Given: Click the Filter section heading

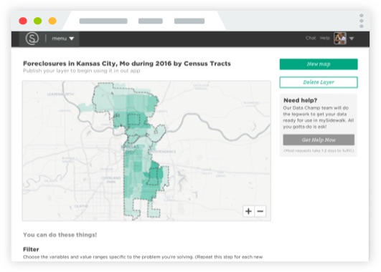Looking at the screenshot, I should [31, 249].
